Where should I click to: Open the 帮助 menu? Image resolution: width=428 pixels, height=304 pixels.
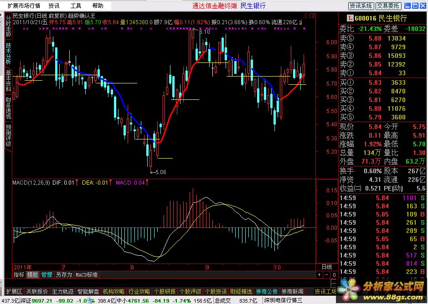tap(98, 5)
